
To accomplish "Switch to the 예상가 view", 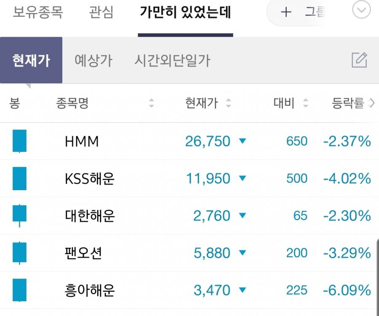I will point(93,61).
